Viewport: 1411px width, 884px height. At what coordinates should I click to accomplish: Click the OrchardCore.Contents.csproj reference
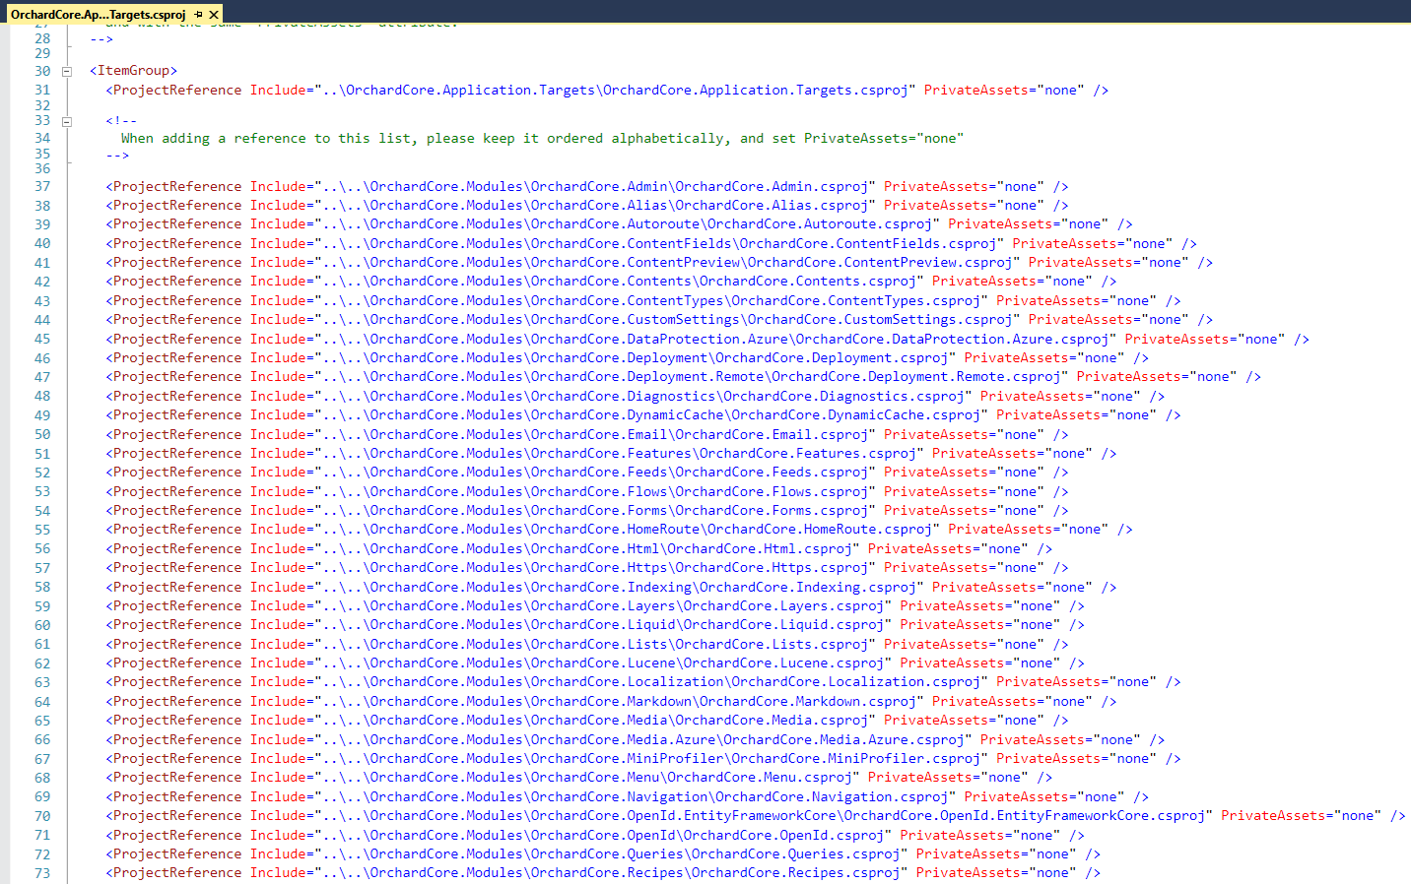pos(611,282)
